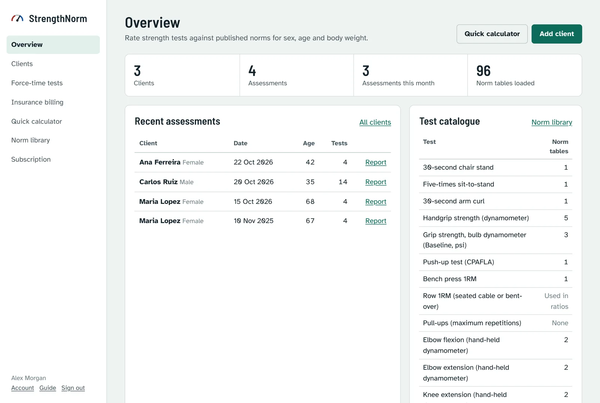Click the Ana Ferreira client name
The image size is (600, 403).
(x=160, y=162)
